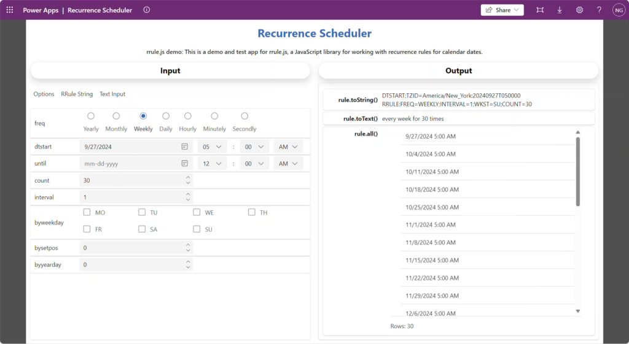629x344 pixels.
Task: Check the FR weekday checkbox
Action: click(x=87, y=229)
